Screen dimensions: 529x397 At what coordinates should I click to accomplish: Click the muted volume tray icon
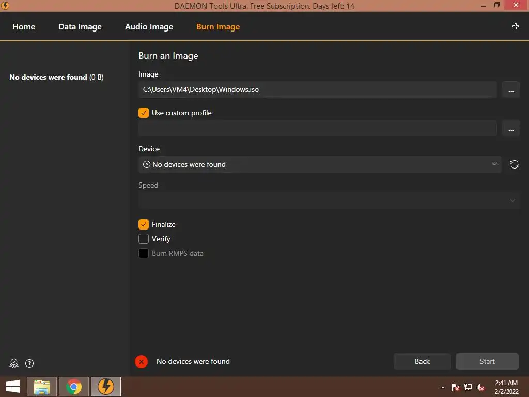tap(480, 387)
